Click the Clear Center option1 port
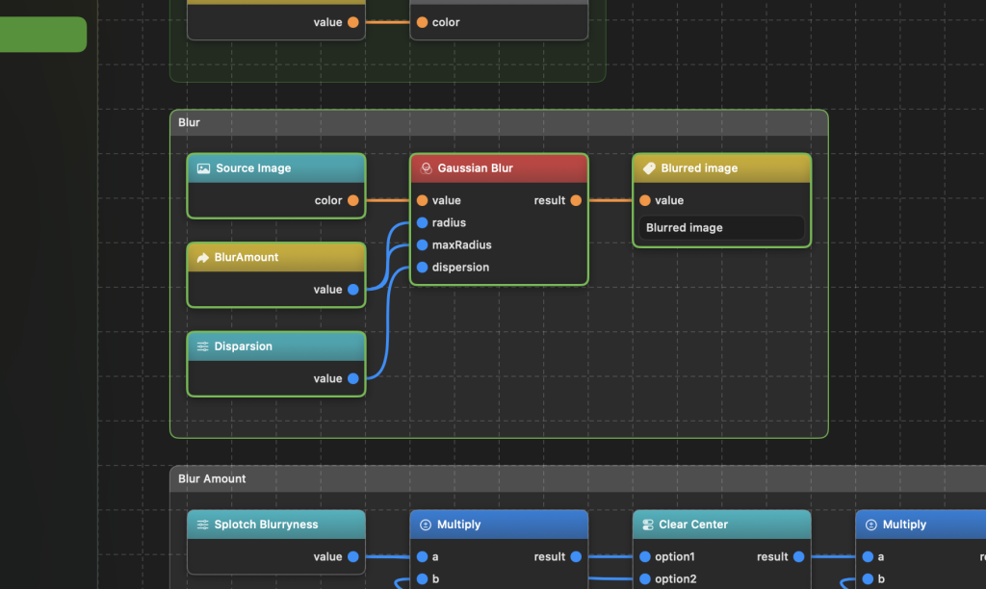Image resolution: width=986 pixels, height=589 pixels. click(x=644, y=557)
